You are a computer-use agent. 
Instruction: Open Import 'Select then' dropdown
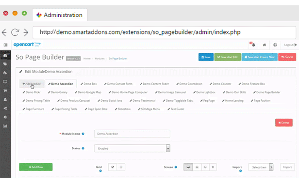[x=261, y=167]
